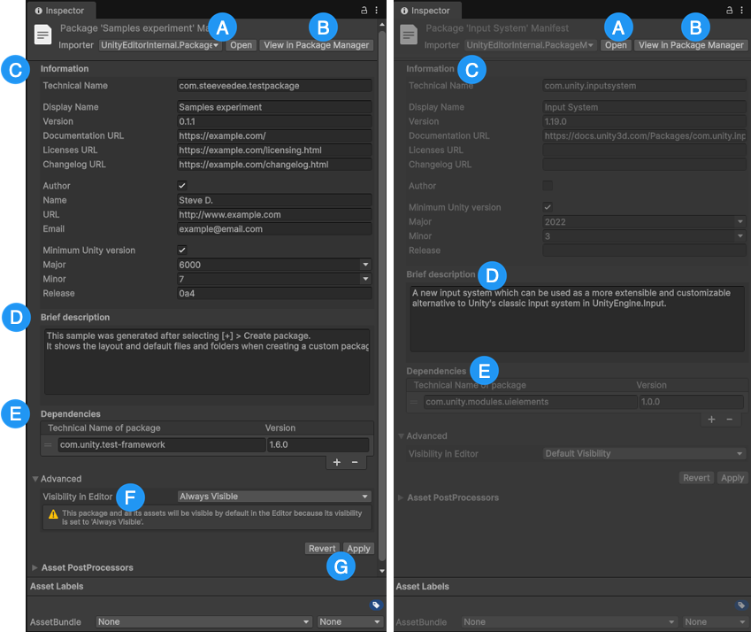
Task: Open right AssetBundle name dropdown
Action: pyautogui.click(x=570, y=622)
